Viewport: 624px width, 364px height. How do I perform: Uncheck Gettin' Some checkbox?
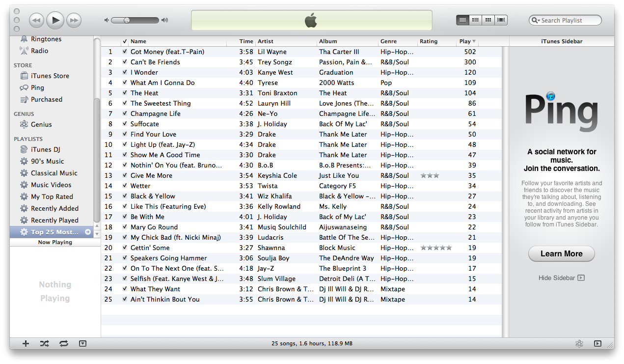[x=125, y=248]
